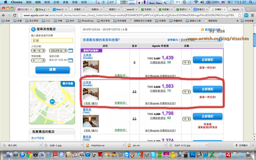256x160 pixels.
Task: Click the Wi-Fi status icon
Action: pyautogui.click(x=196, y=2)
